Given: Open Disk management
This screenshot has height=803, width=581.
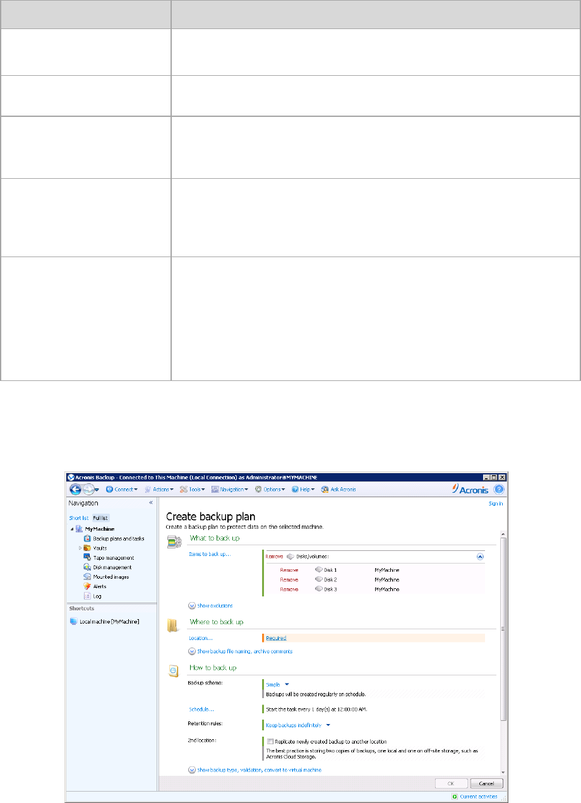Looking at the screenshot, I should [112, 567].
